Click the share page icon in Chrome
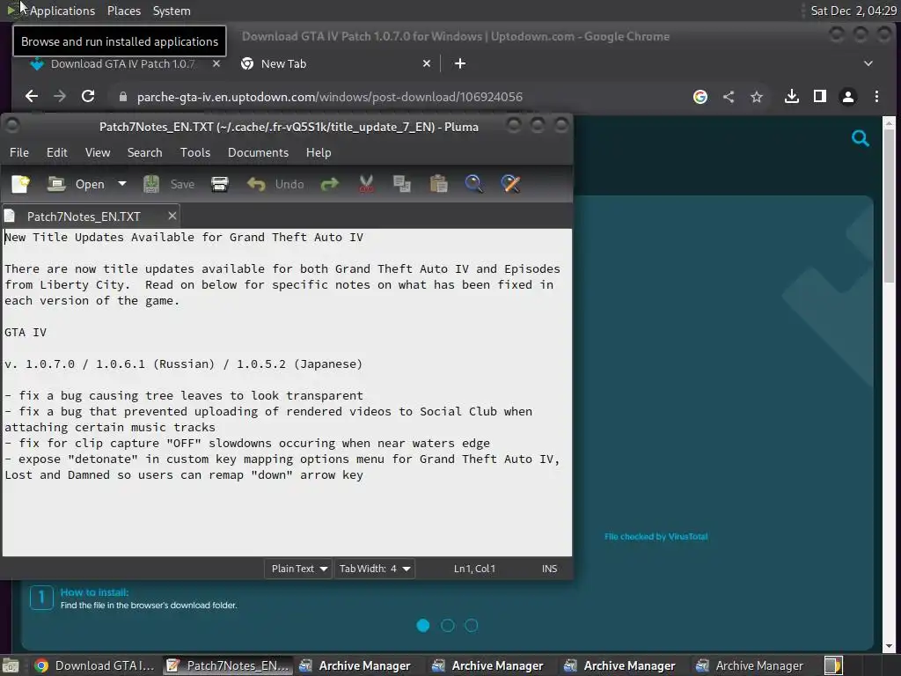 pos(729,97)
